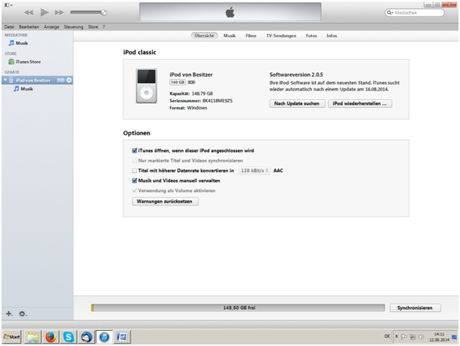Open Windows Explorer from the taskbar
Image resolution: width=460 pixels, height=346 pixels.
(33, 337)
